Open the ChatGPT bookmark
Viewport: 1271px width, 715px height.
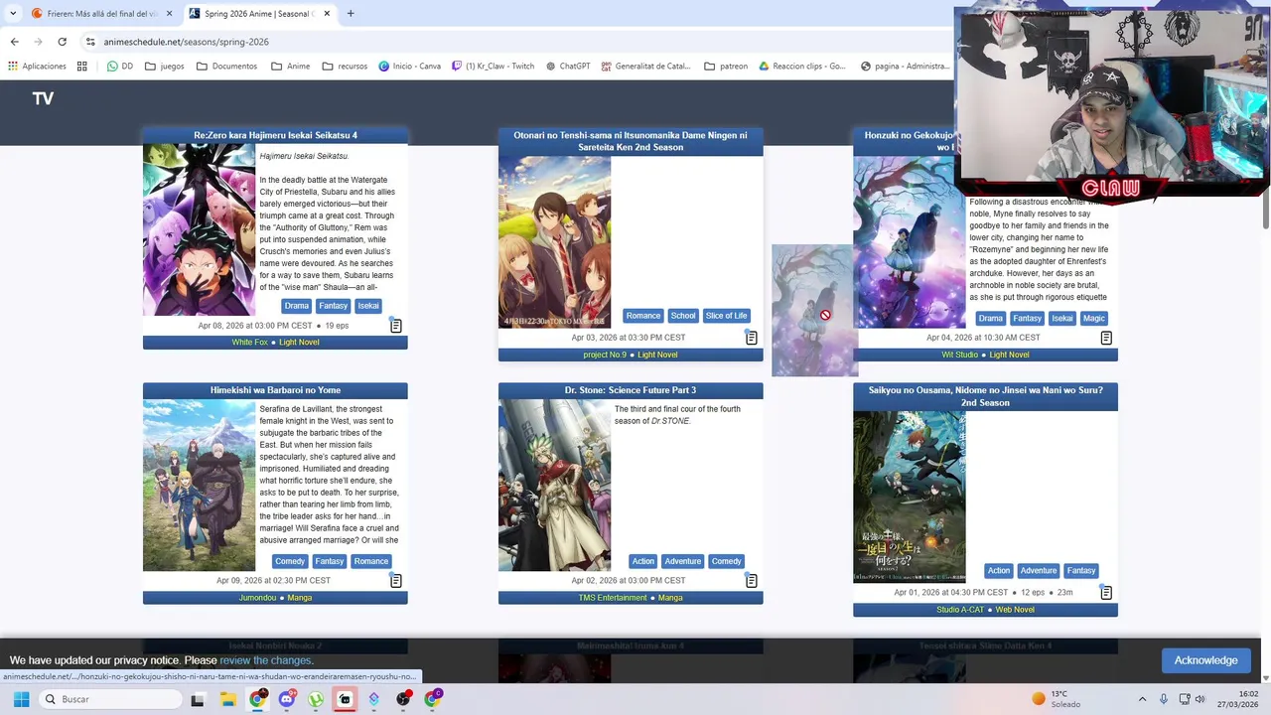click(568, 67)
